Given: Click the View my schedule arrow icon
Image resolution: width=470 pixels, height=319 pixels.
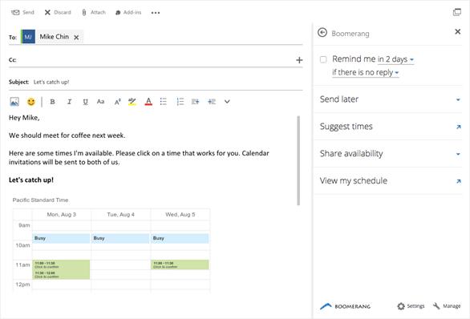Looking at the screenshot, I should [458, 181].
